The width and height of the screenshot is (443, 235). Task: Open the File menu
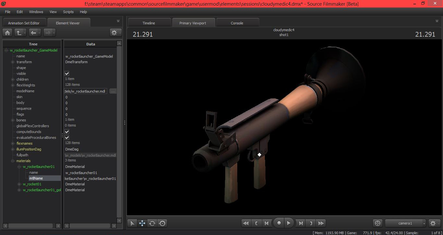click(x=7, y=12)
